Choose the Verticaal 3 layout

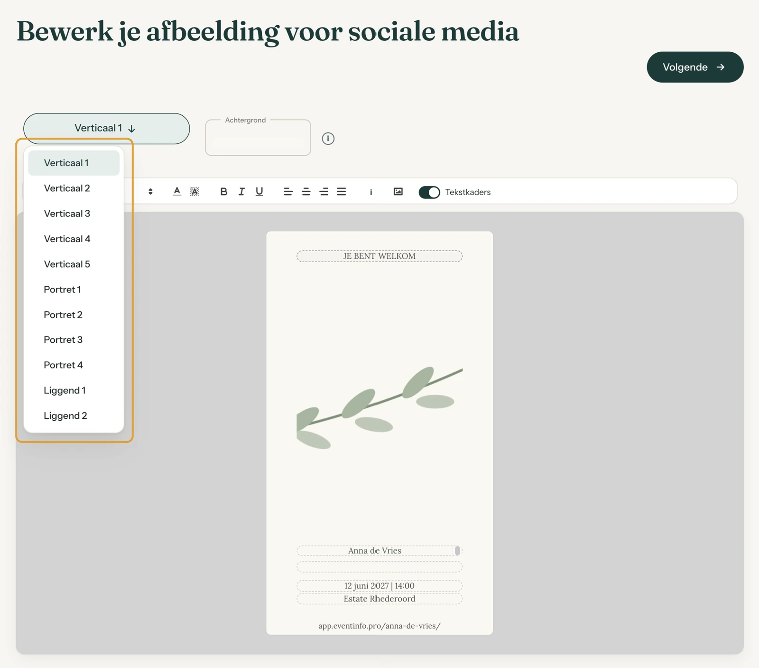74,213
